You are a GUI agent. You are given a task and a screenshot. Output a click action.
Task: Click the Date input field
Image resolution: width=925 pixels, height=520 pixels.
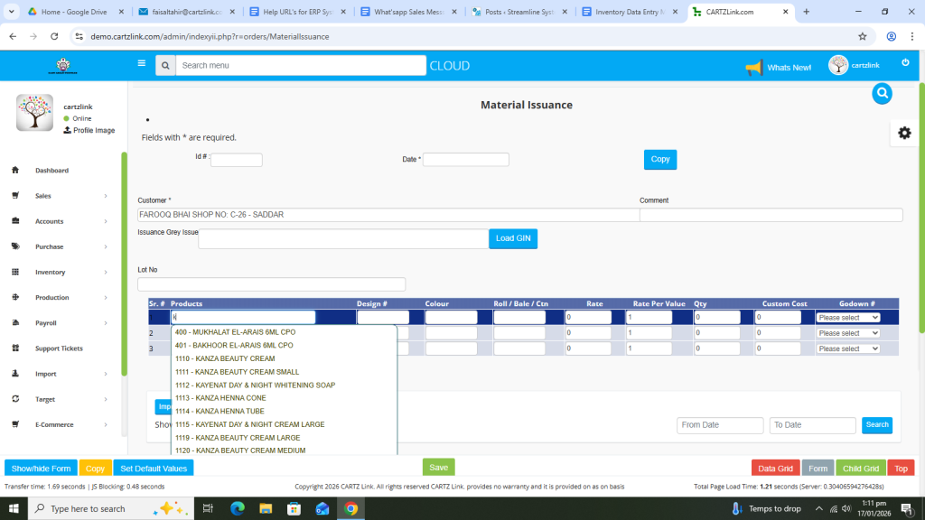click(x=465, y=160)
